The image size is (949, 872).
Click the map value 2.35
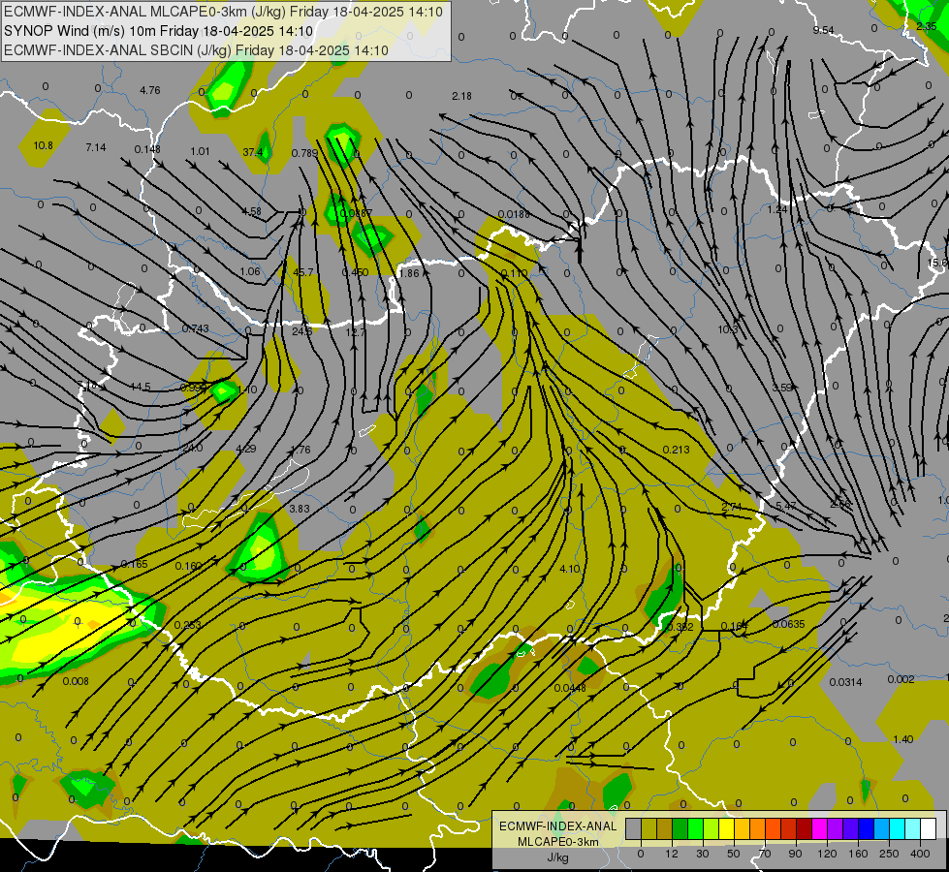927,26
